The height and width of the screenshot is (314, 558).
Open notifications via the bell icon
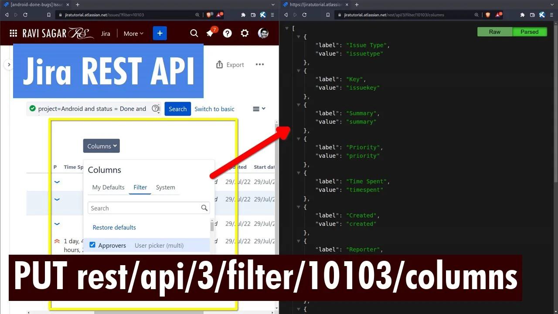tap(210, 33)
